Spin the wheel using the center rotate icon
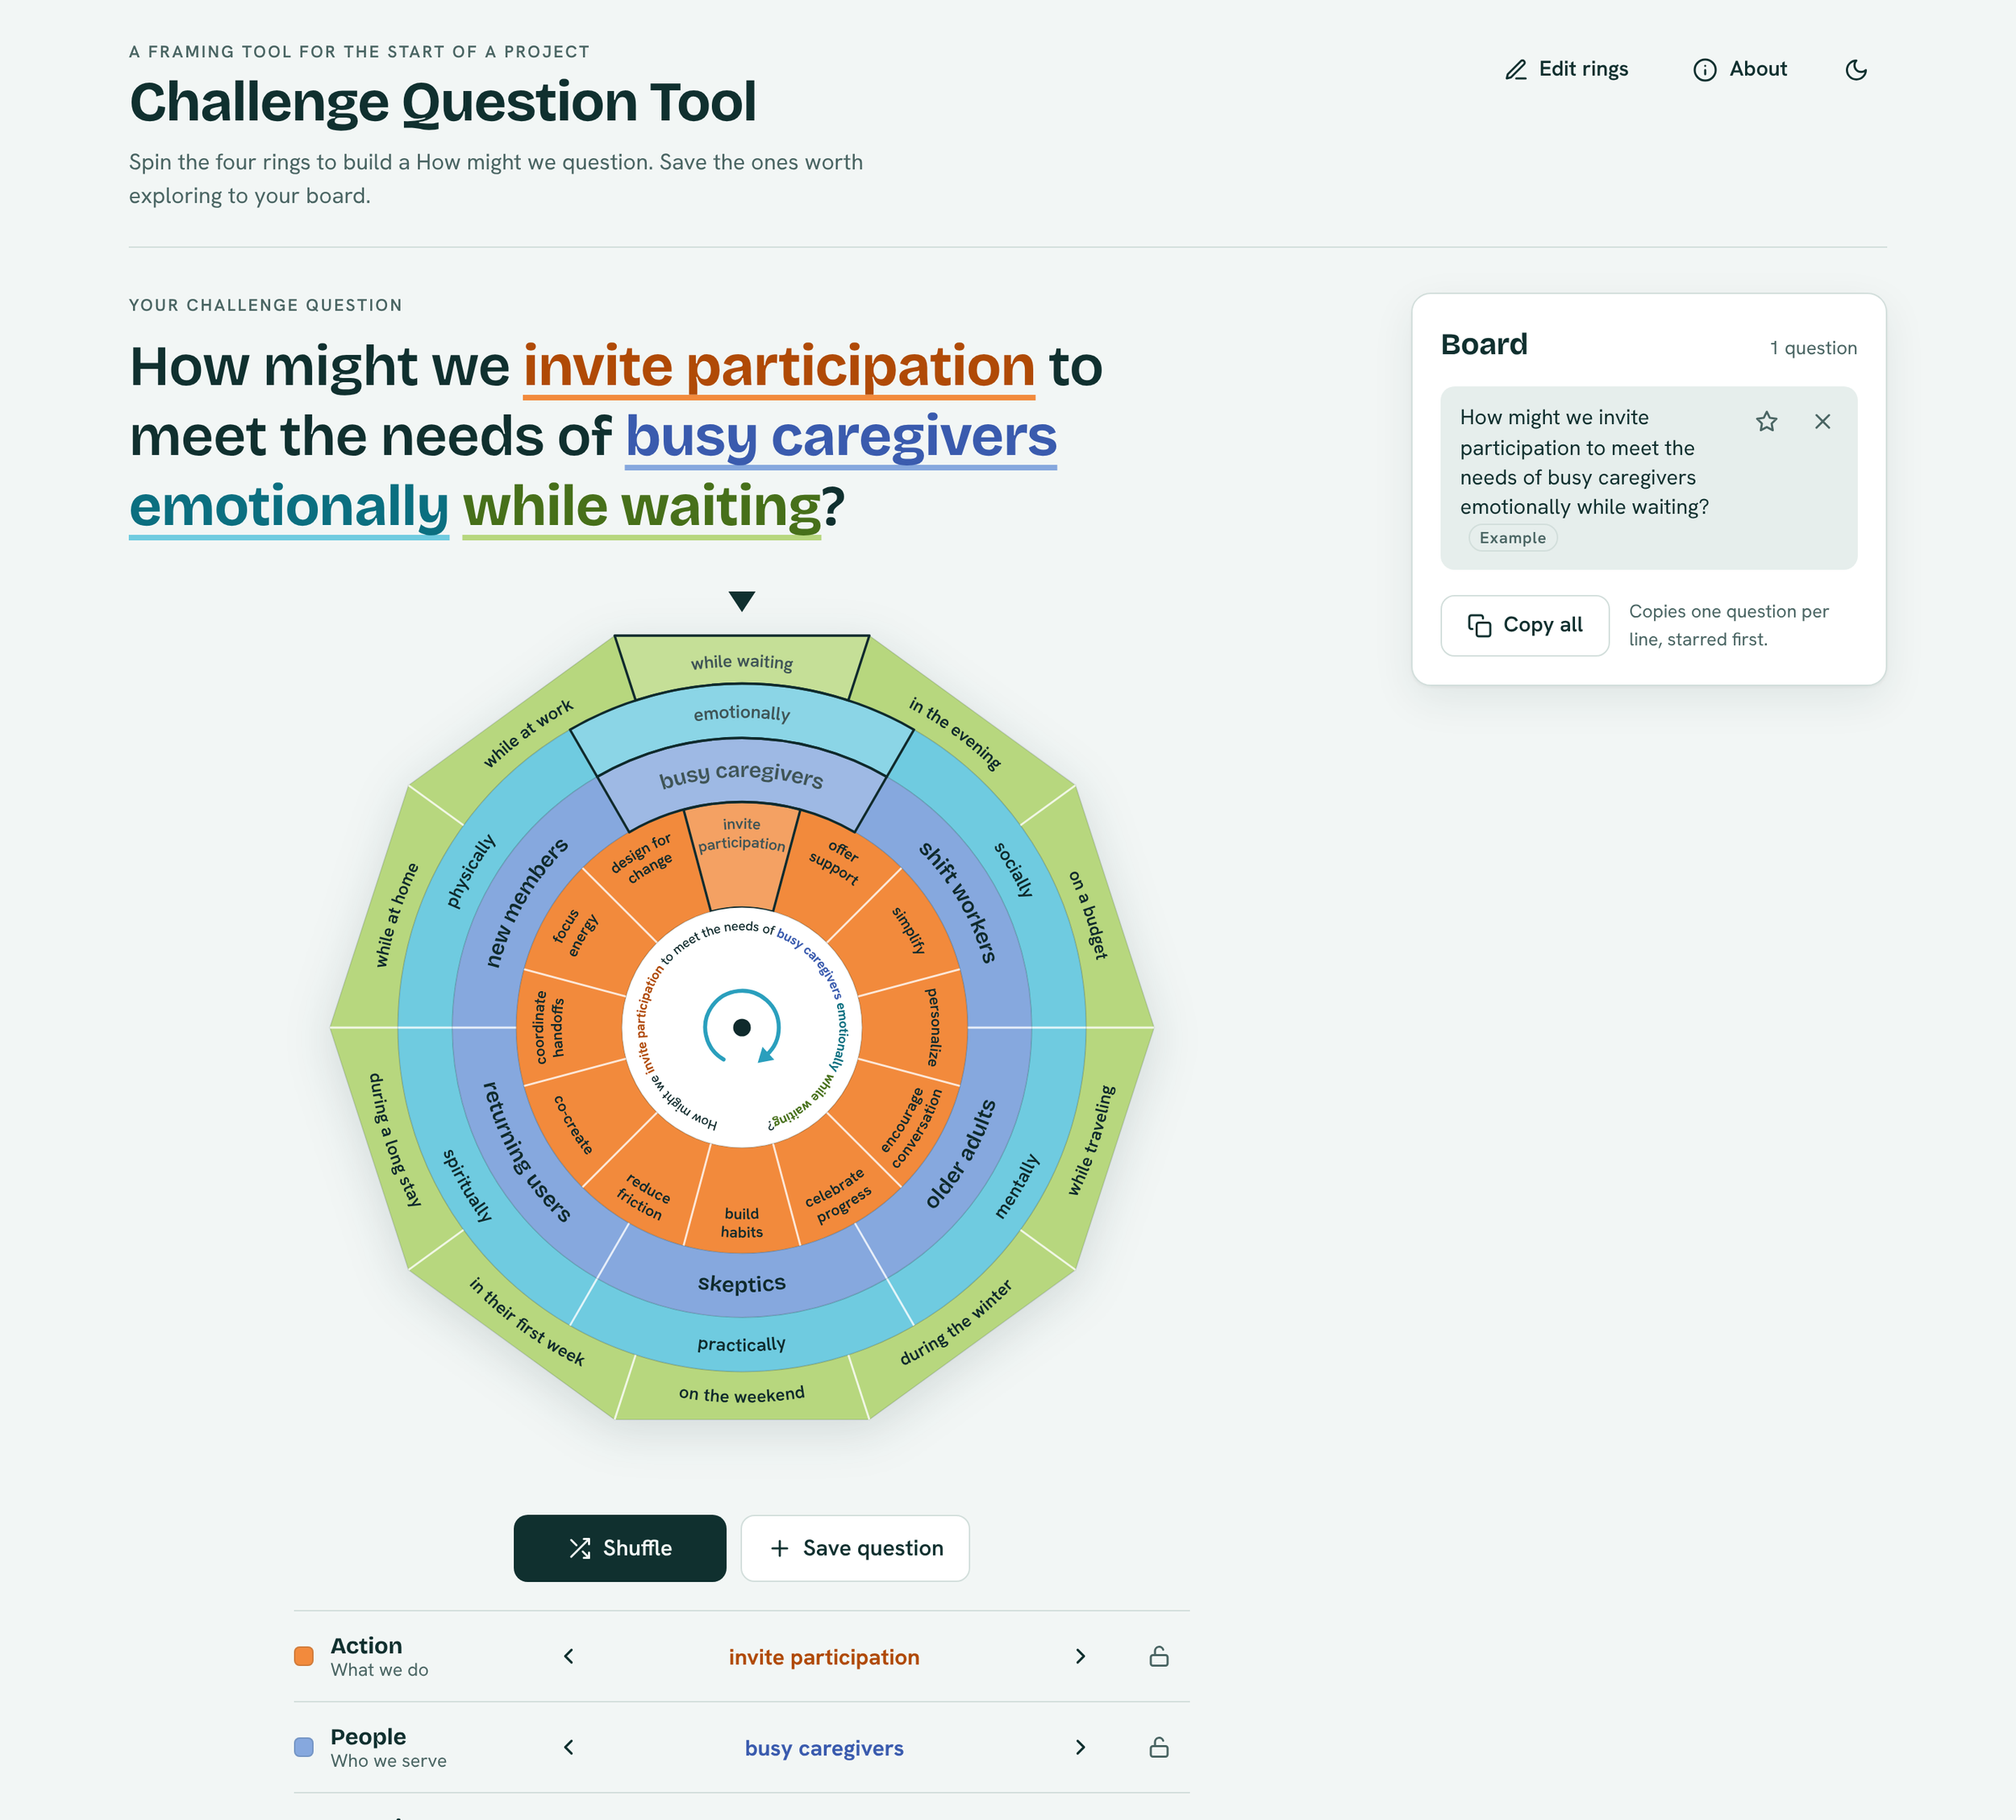Viewport: 2016px width, 1820px height. point(742,1027)
